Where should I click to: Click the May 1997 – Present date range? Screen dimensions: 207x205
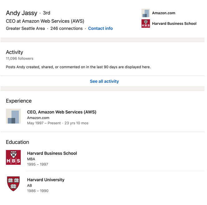44,123
